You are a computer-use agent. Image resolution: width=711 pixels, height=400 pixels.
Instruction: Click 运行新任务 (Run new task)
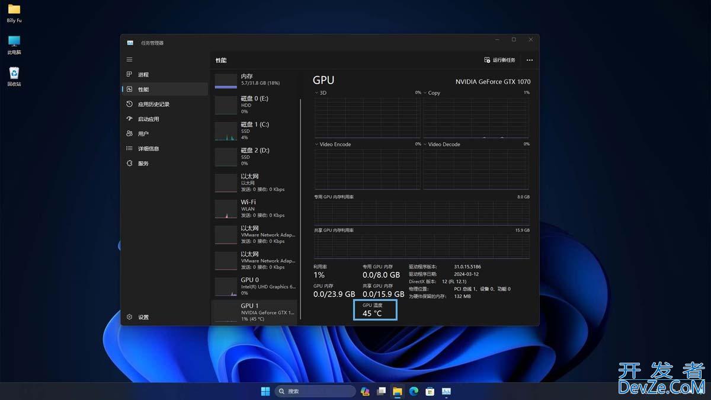(499, 60)
